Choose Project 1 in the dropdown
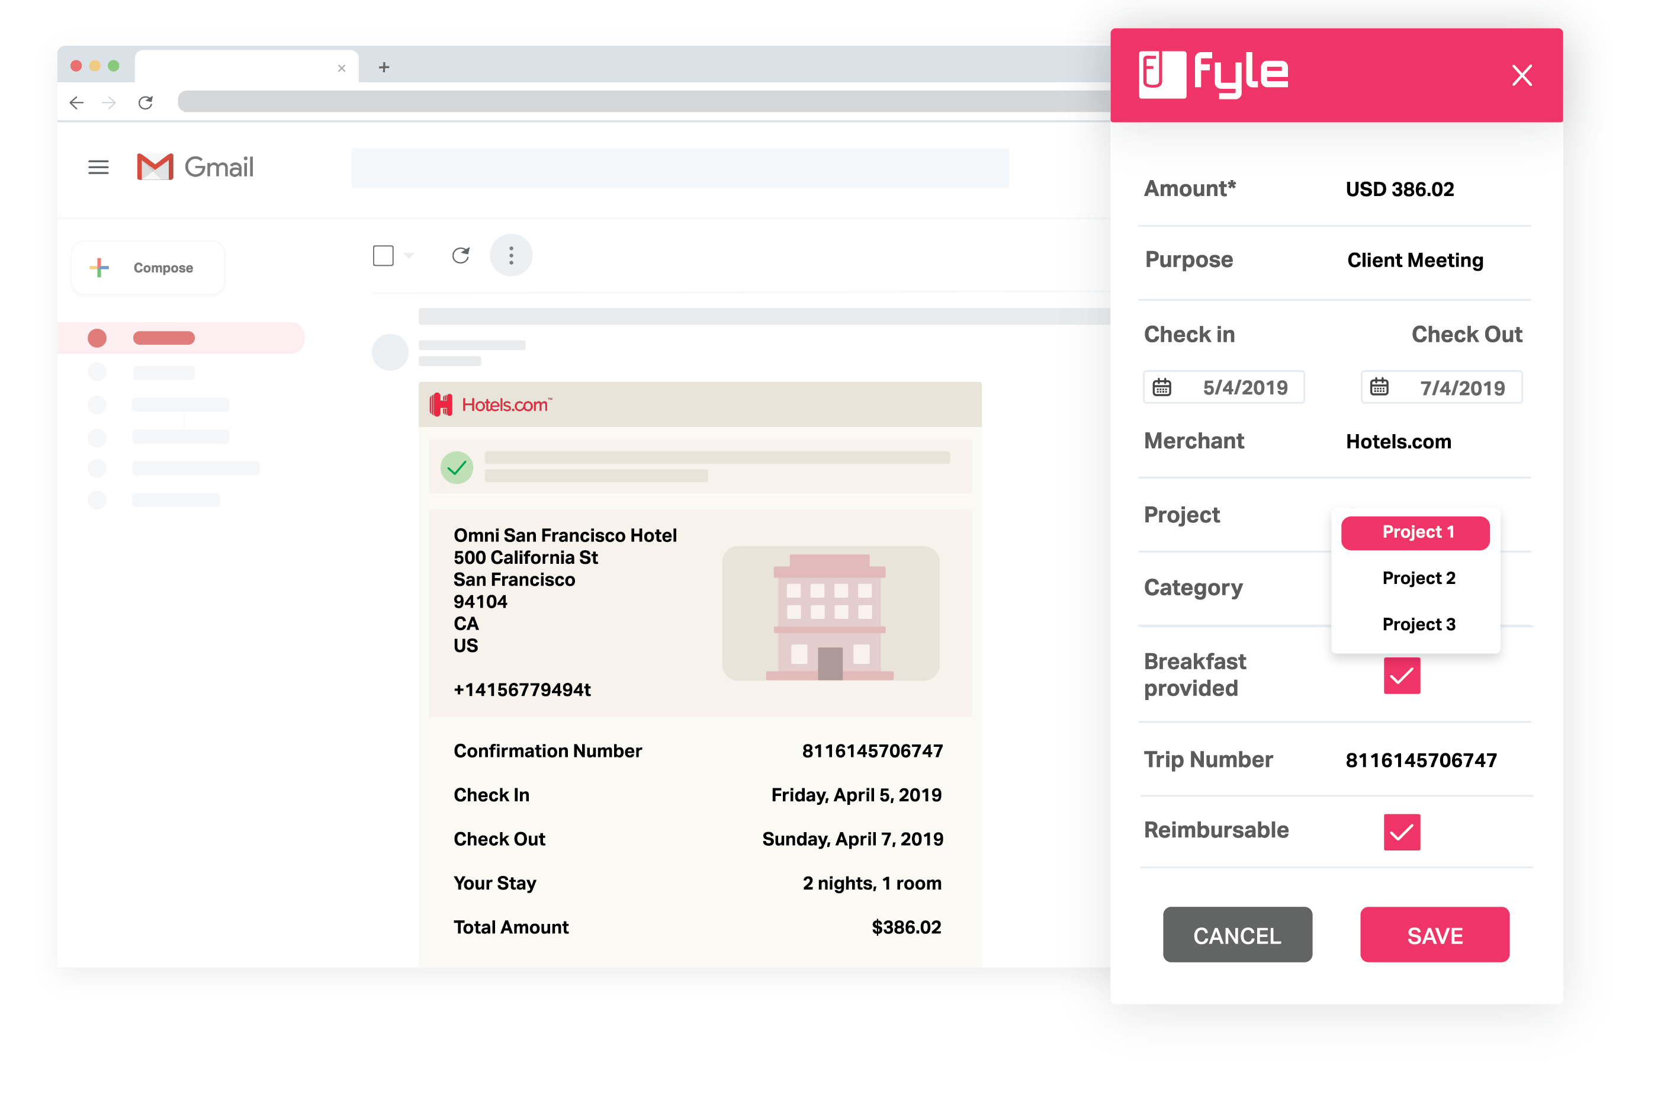Viewport: 1664px width, 1101px height. coord(1415,533)
